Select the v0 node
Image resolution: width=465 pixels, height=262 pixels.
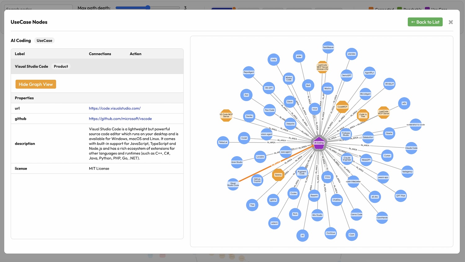(303, 236)
